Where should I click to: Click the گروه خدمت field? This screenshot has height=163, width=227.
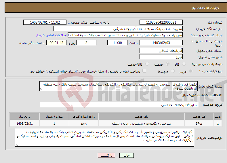click(x=119, y=105)
